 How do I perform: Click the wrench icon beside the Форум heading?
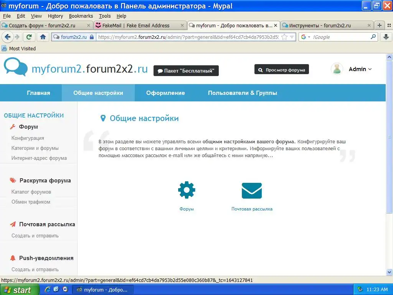(x=13, y=127)
